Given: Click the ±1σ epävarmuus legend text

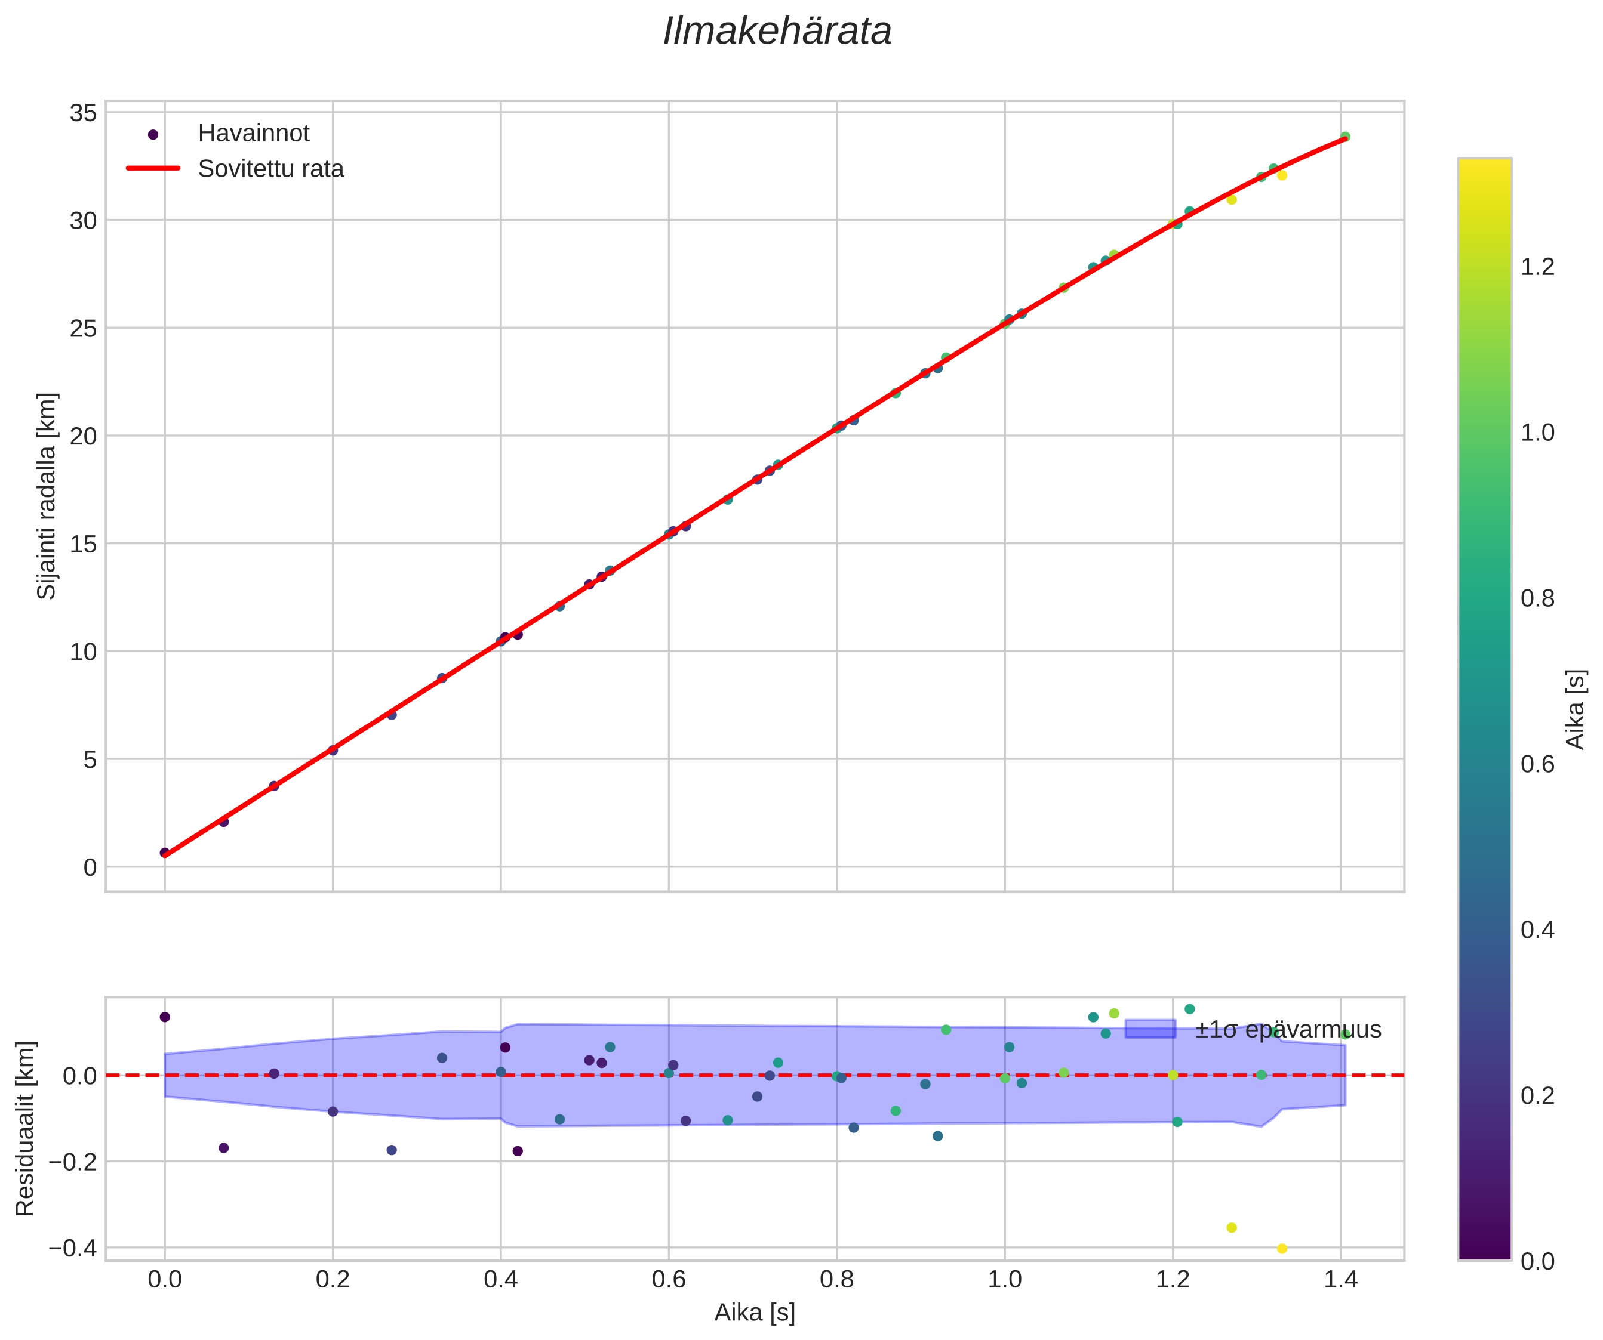Looking at the screenshot, I should (1288, 1030).
